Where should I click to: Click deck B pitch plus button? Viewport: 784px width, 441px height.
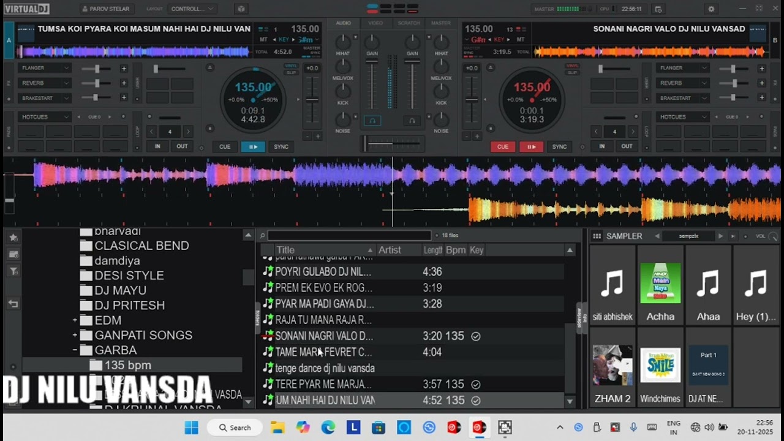click(477, 137)
